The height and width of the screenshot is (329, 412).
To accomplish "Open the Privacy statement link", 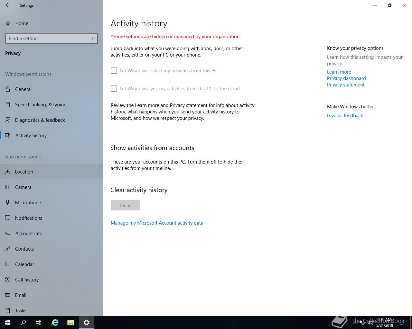I will [346, 85].
